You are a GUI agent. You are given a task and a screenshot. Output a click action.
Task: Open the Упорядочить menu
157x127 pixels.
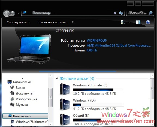point(18,22)
